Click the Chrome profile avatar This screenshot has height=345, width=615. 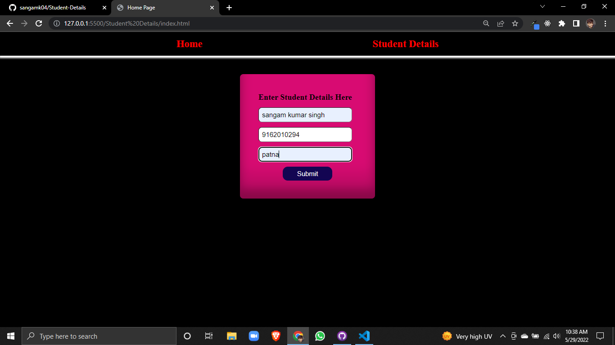(x=591, y=23)
